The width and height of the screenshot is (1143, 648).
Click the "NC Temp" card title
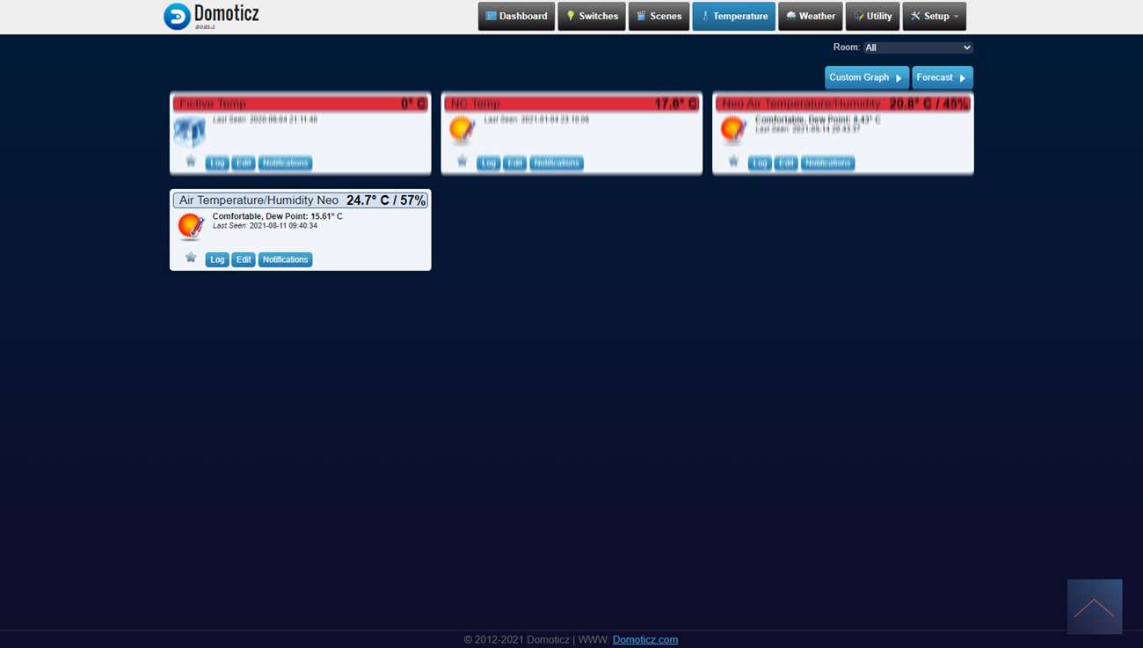[475, 104]
